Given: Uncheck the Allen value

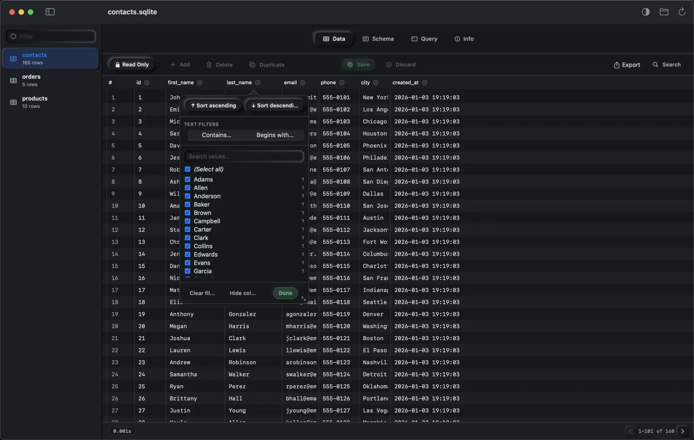Looking at the screenshot, I should (x=187, y=187).
